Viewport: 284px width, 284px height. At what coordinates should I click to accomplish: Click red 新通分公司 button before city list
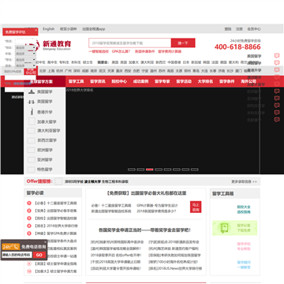(x=31, y=71)
